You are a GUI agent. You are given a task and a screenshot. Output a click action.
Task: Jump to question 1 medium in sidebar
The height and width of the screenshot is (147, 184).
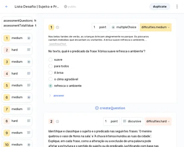point(17,38)
